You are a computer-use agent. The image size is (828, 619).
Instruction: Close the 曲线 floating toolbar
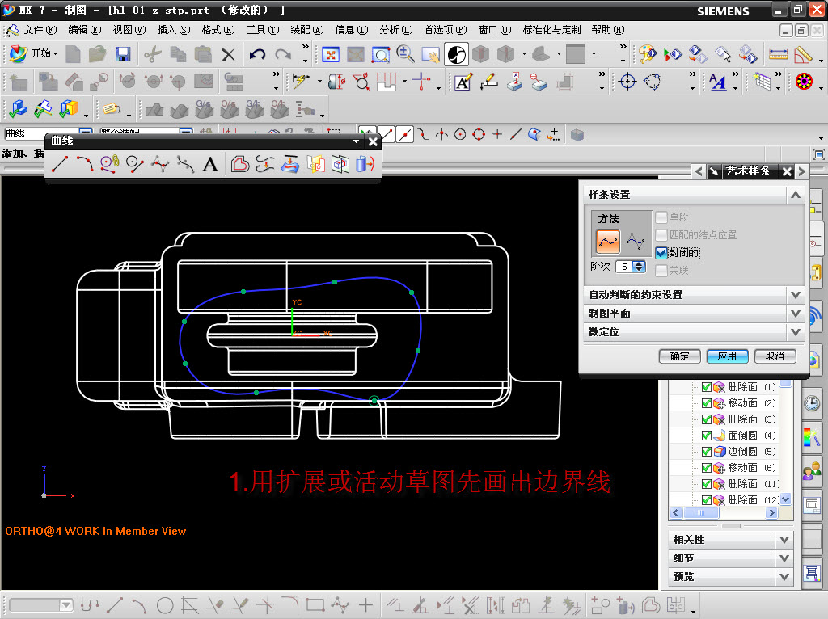[x=373, y=141]
